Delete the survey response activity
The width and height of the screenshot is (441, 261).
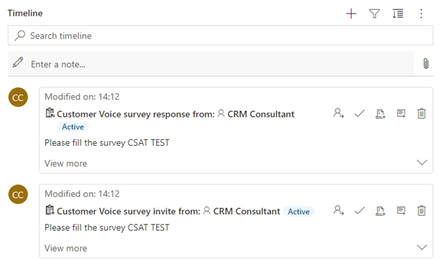click(422, 113)
